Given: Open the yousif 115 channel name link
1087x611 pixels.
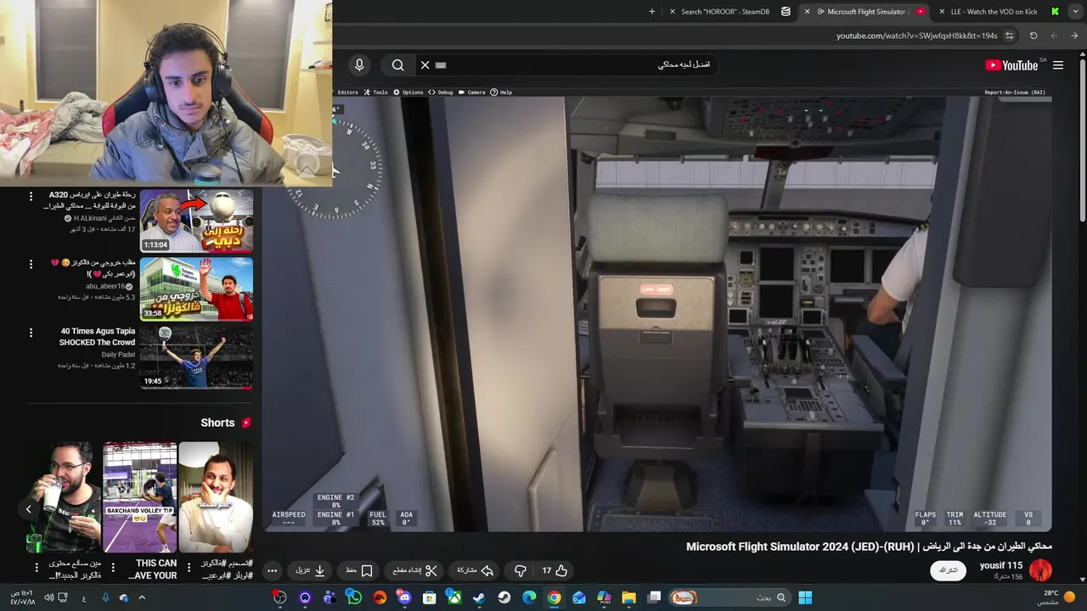Looking at the screenshot, I should pyautogui.click(x=1001, y=565).
